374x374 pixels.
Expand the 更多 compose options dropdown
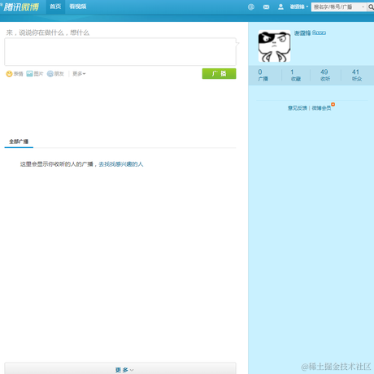click(x=79, y=74)
